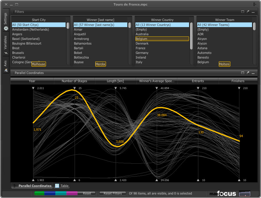
Task: Maximize the Filters panel
Action: pyautogui.click(x=243, y=12)
